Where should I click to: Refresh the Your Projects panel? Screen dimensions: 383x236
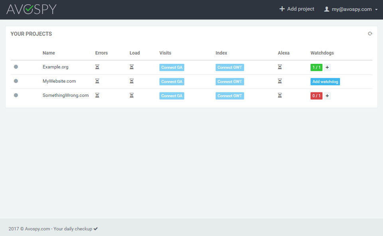[x=370, y=33]
